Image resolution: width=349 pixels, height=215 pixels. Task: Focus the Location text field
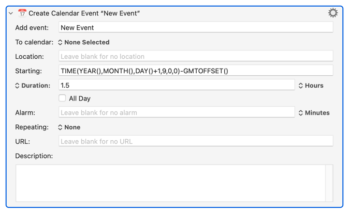tap(196, 57)
